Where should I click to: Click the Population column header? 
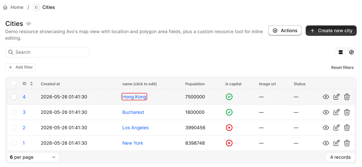195,84
